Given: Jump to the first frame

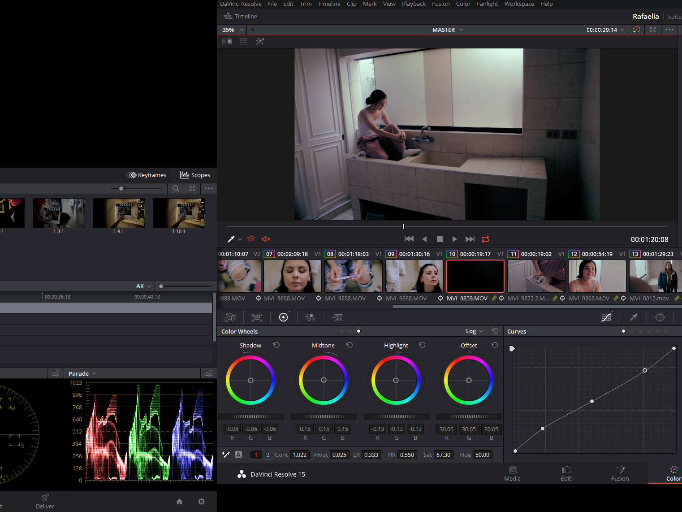Looking at the screenshot, I should coord(409,239).
